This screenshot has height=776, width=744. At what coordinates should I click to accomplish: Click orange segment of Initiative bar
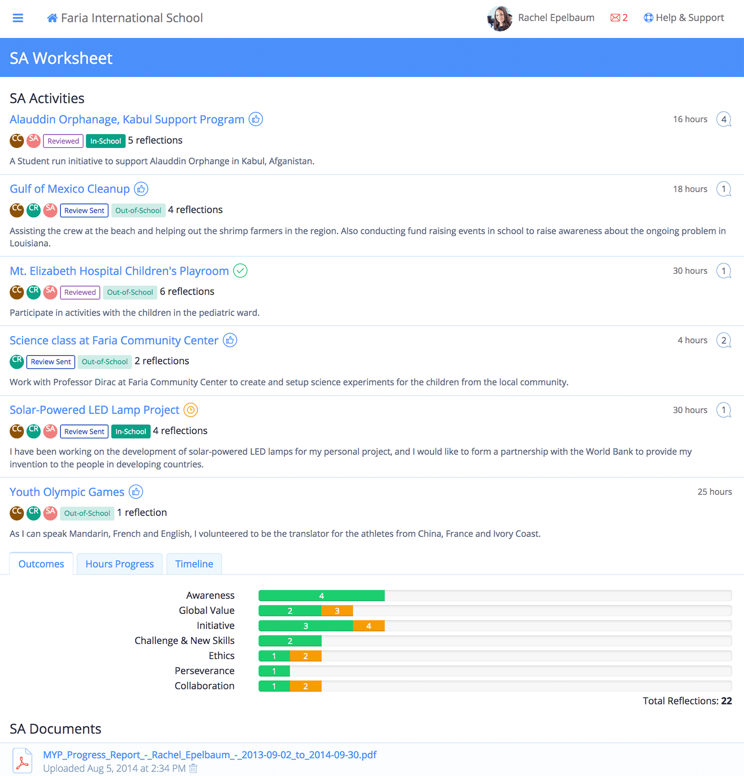[369, 626]
